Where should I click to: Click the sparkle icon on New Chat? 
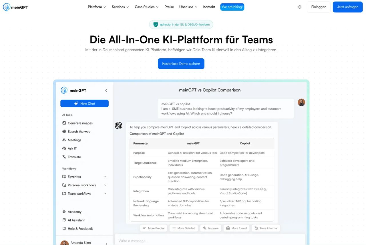pyautogui.click(x=76, y=104)
